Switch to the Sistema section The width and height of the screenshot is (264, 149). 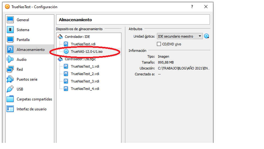[23, 30]
